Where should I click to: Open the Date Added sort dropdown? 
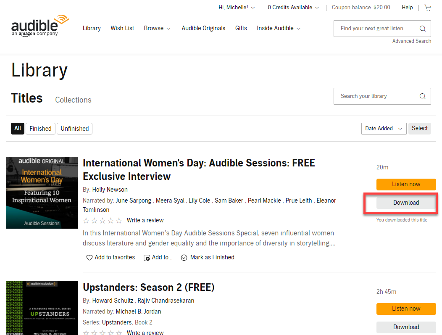[x=384, y=128]
